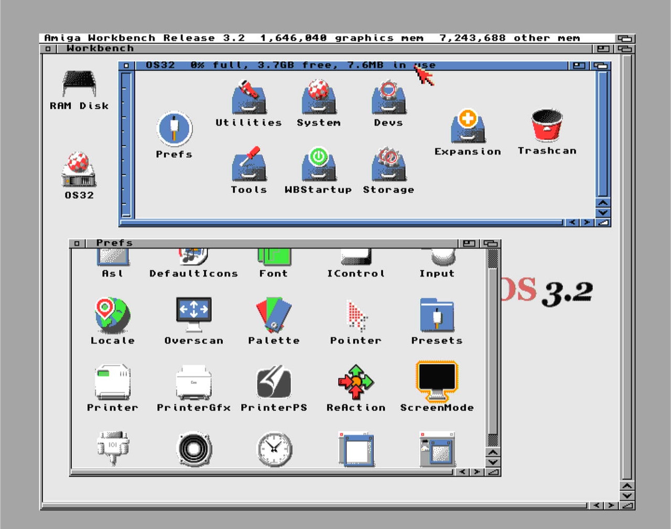
Task: Select the PrinterPS preferences icon
Action: [274, 382]
